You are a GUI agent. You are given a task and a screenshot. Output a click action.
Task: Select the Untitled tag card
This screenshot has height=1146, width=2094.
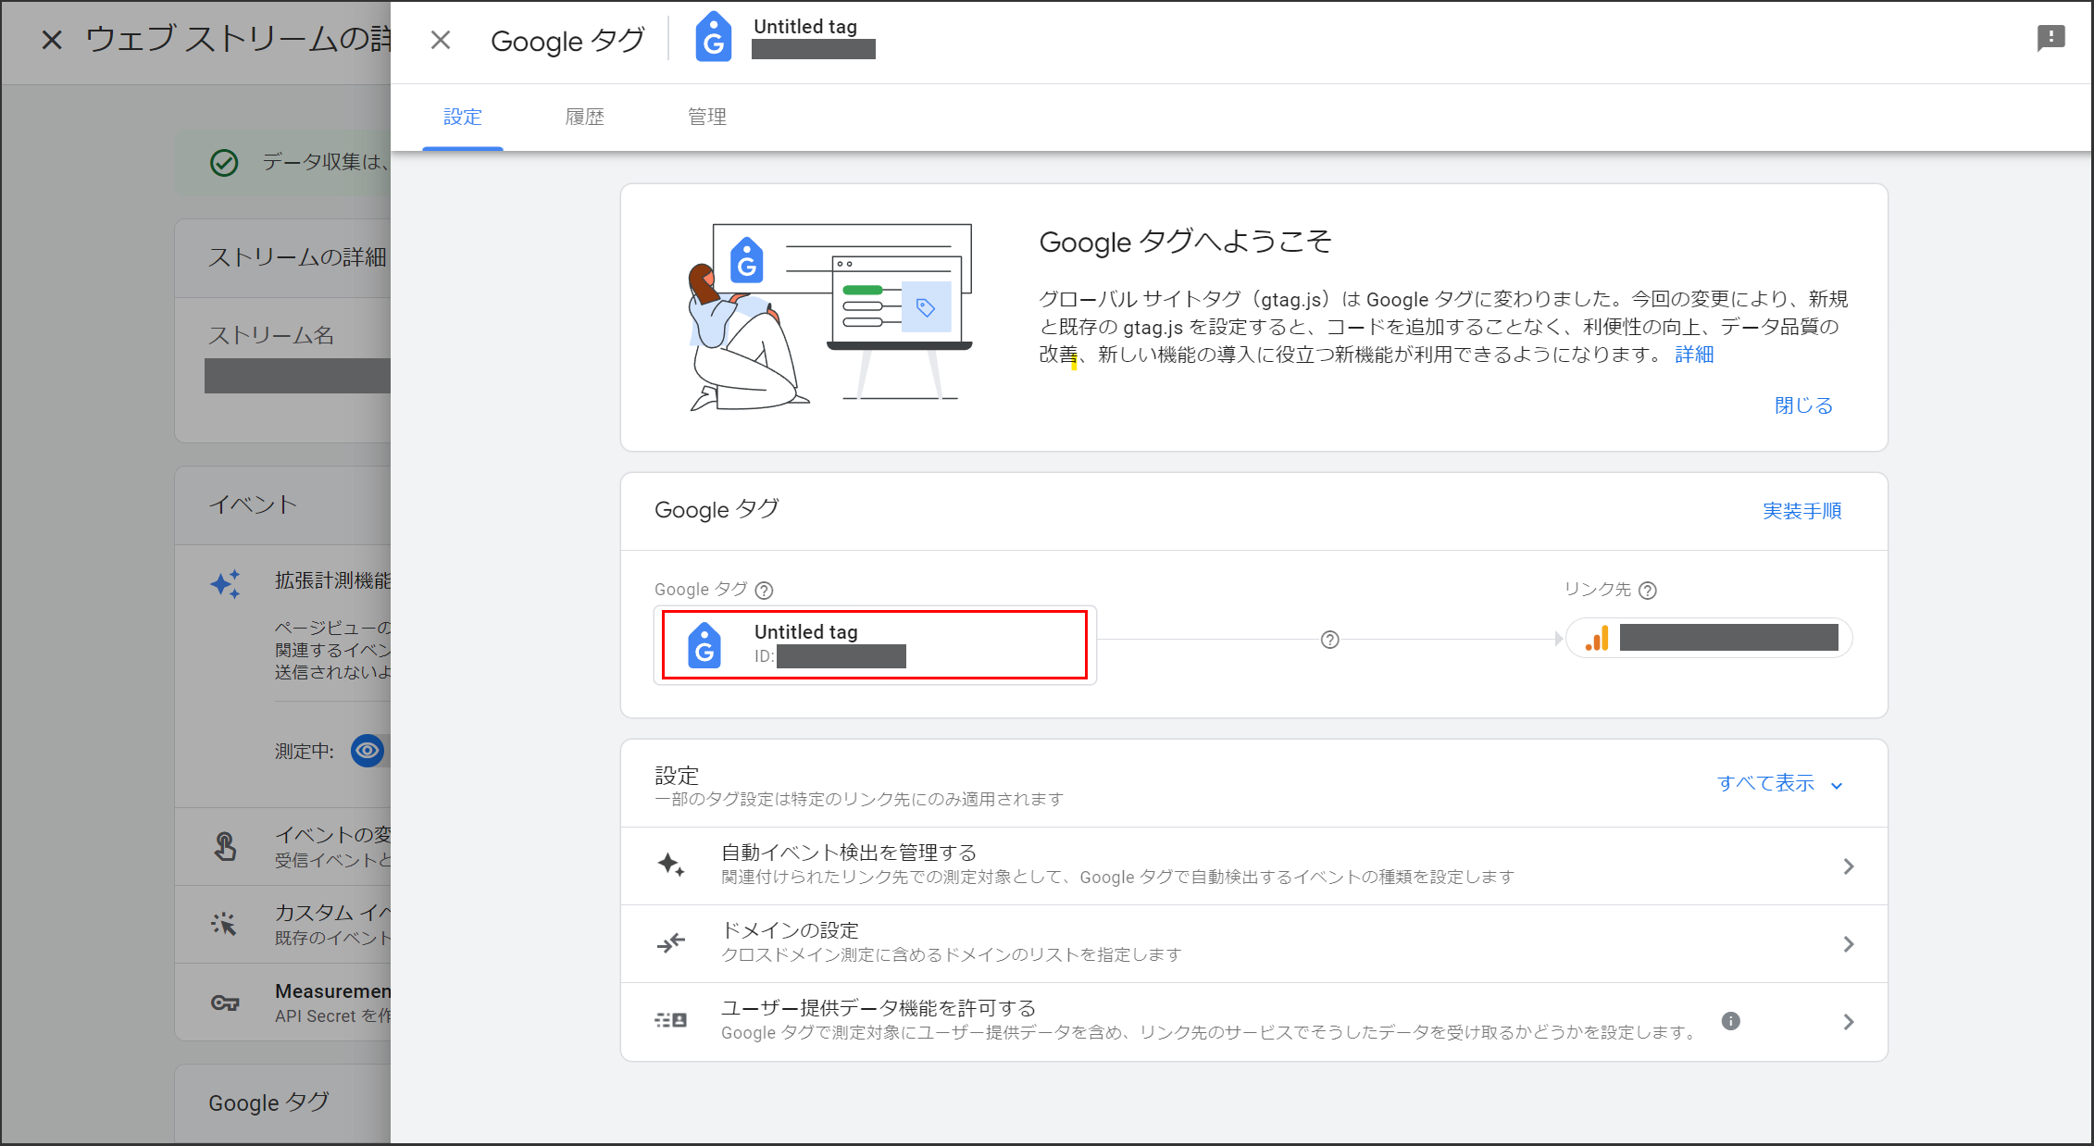click(x=875, y=645)
